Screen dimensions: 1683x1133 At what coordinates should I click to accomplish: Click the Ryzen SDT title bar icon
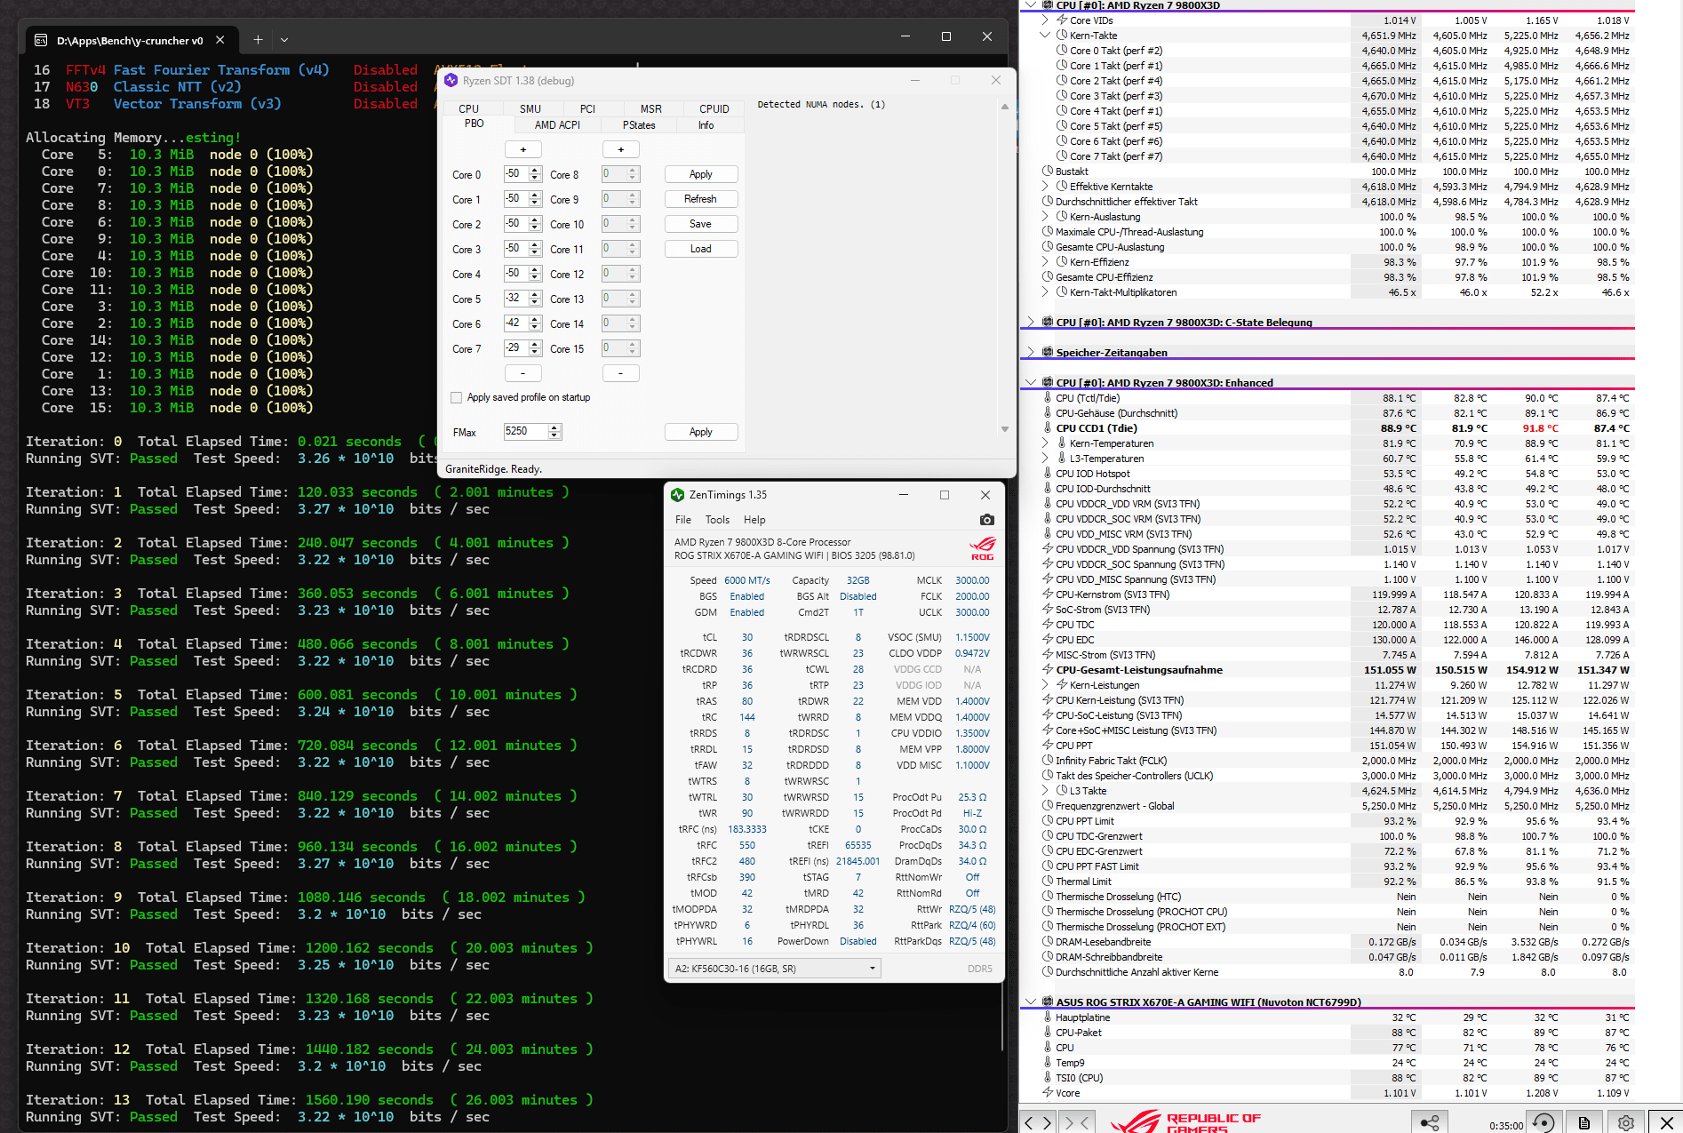tap(451, 80)
